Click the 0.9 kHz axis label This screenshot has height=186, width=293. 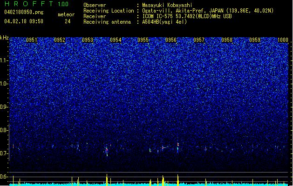click(4, 107)
